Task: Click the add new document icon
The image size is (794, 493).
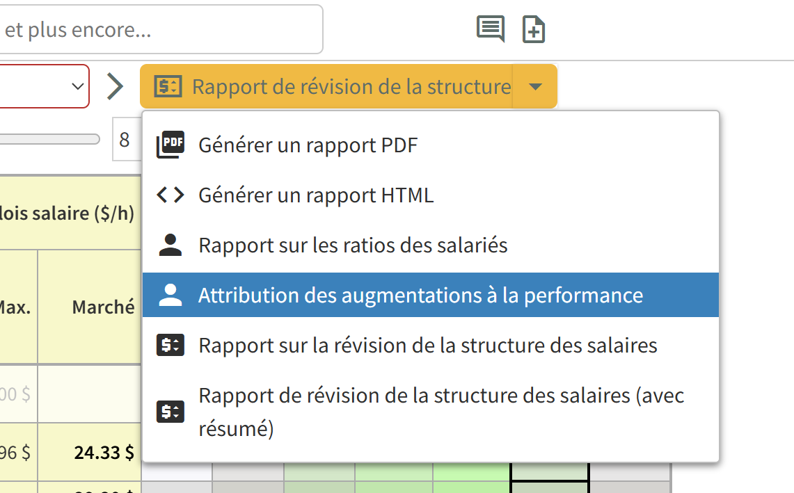Action: (x=533, y=29)
